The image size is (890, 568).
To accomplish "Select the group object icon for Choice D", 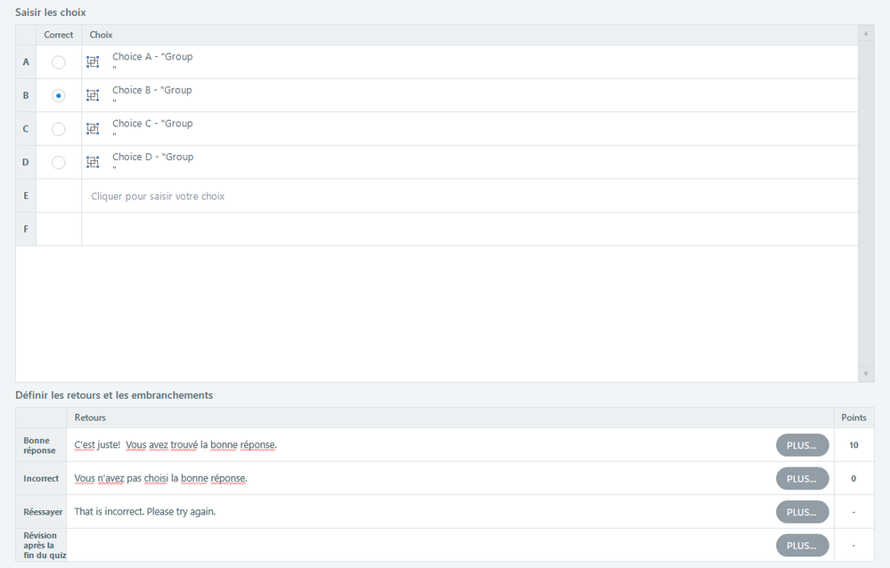I will (93, 162).
